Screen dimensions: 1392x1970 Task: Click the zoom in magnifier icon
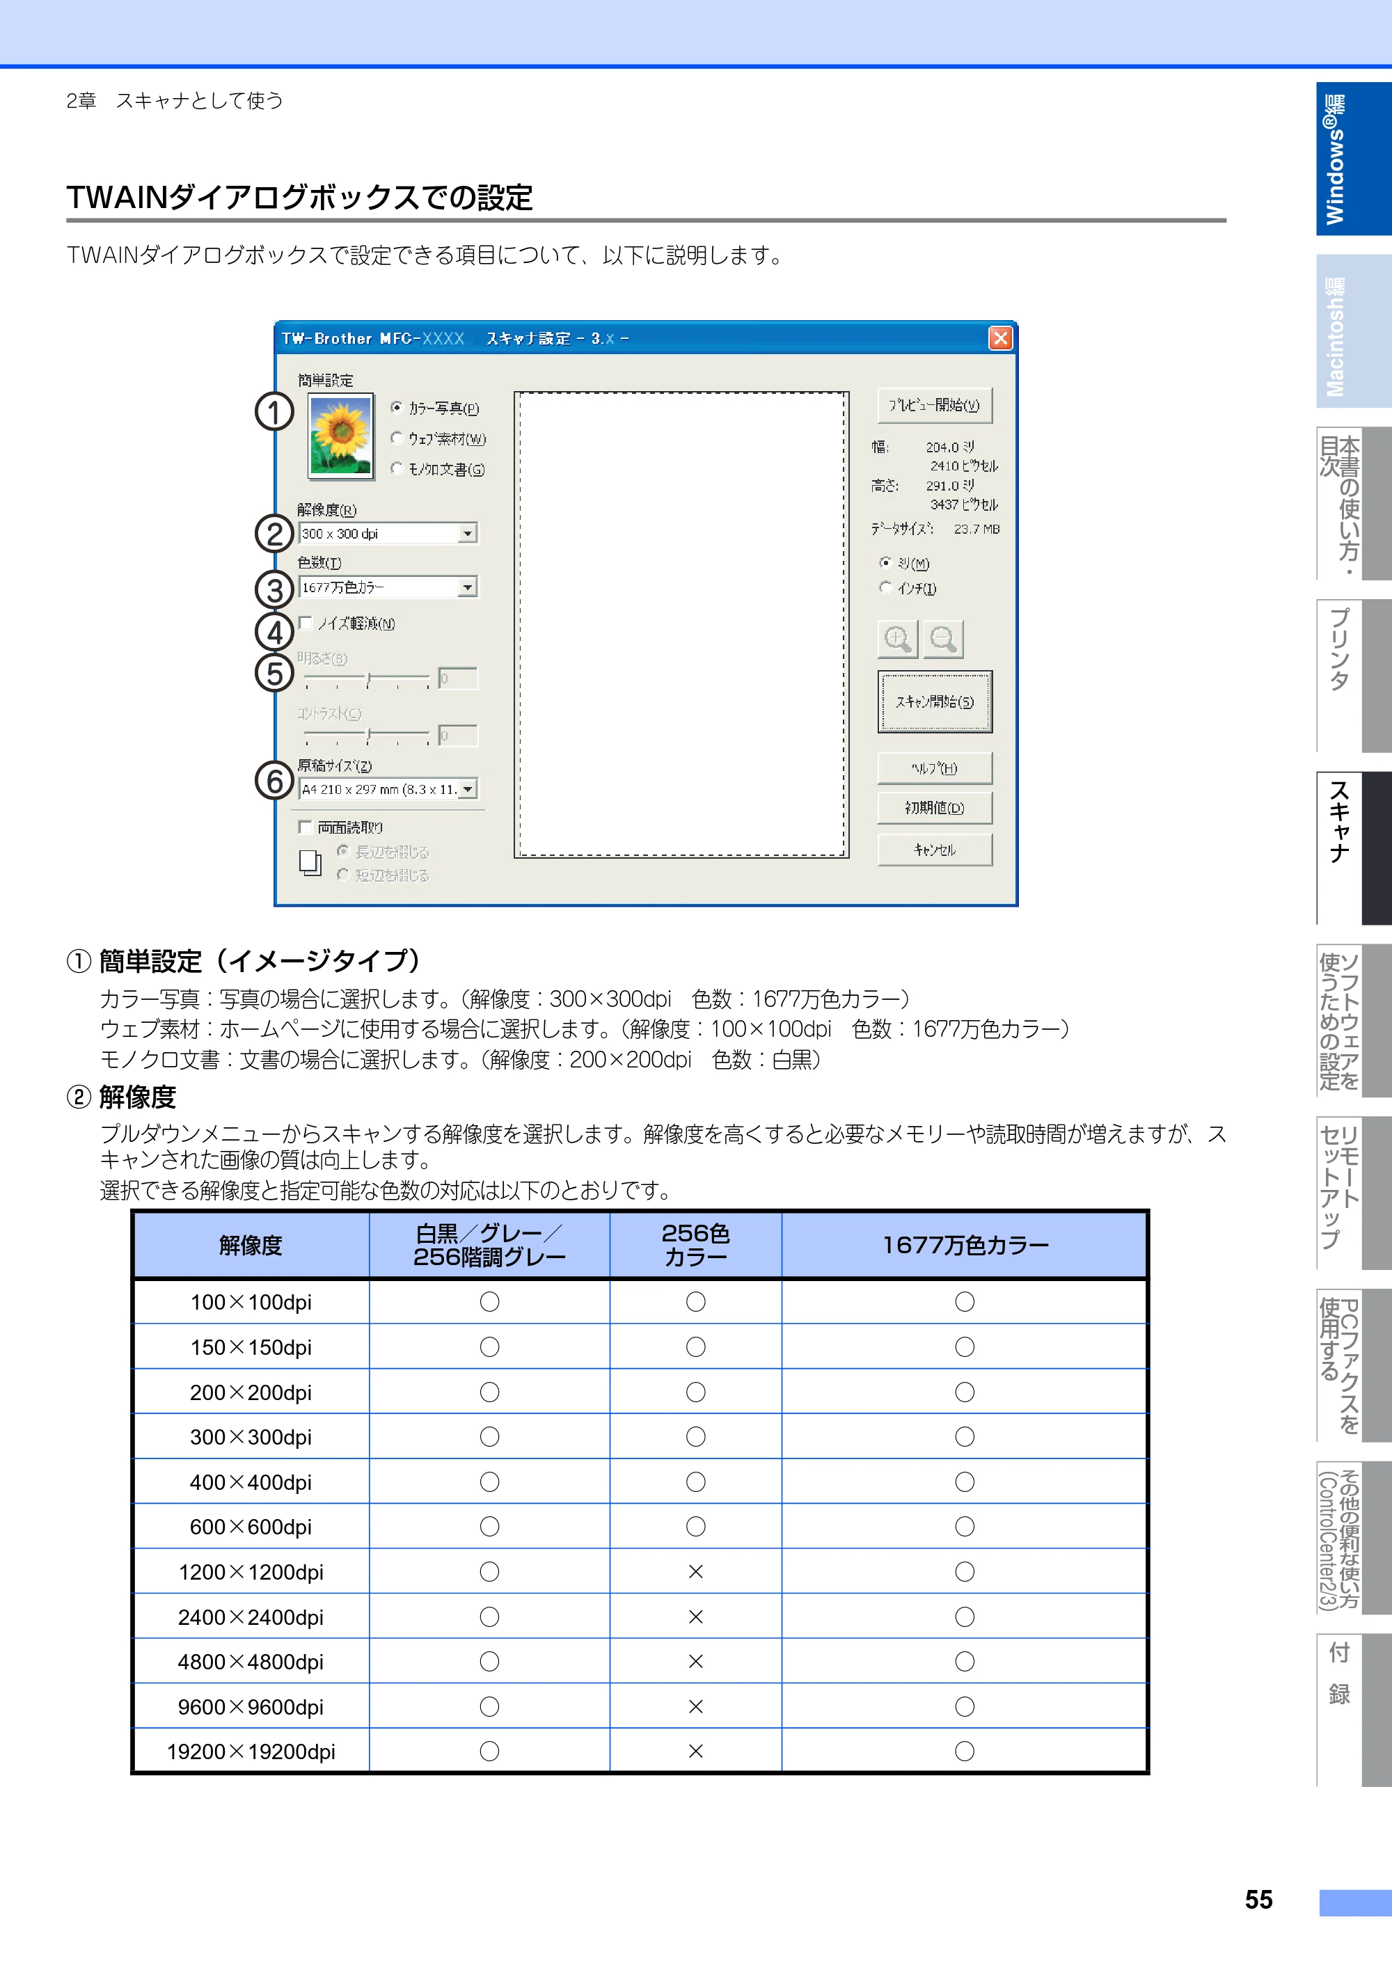tap(898, 640)
